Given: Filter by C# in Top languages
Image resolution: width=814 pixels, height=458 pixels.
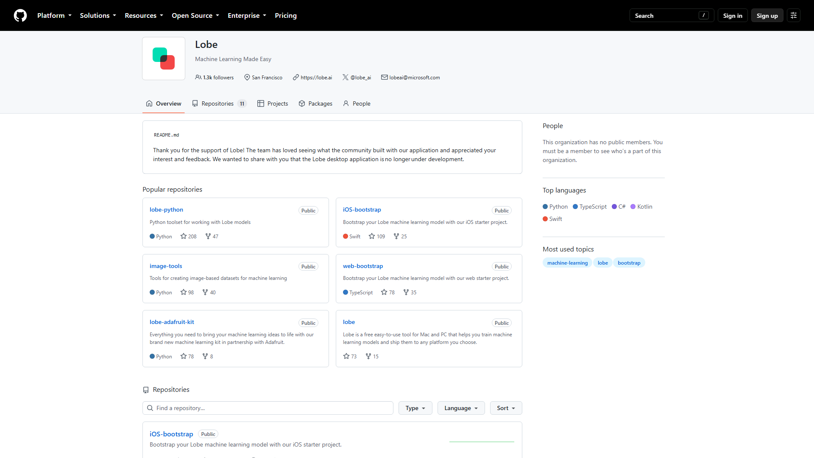Looking at the screenshot, I should coord(619,207).
